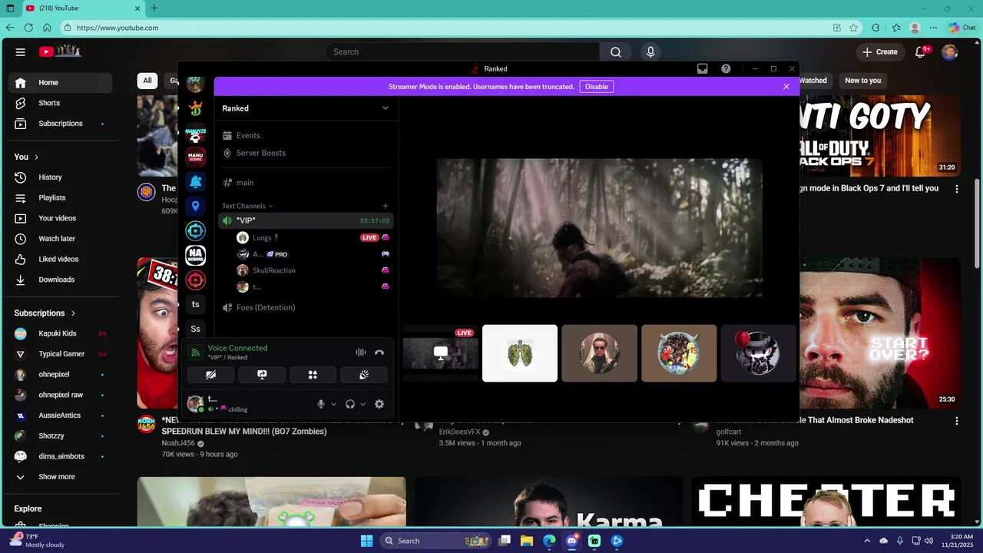Open the soundboard button in Discord
Viewport: 983px width, 553px height.
click(x=364, y=375)
